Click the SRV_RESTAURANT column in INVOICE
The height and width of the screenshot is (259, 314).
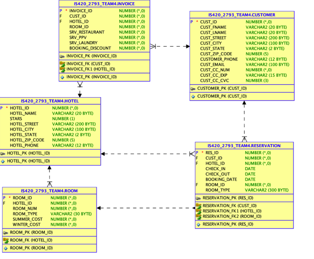point(87,32)
